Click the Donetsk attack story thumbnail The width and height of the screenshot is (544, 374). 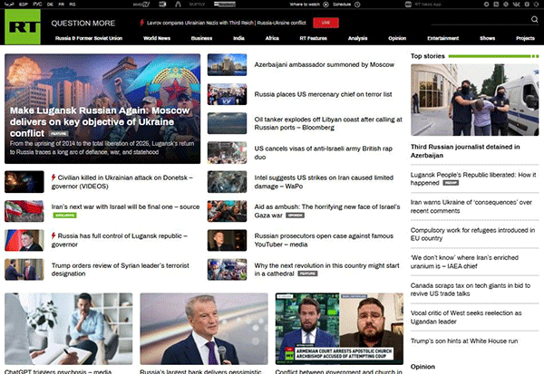pos(24,182)
